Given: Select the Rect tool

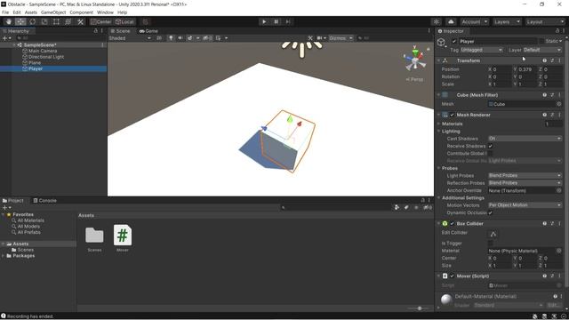Looking at the screenshot, I should coord(56,21).
